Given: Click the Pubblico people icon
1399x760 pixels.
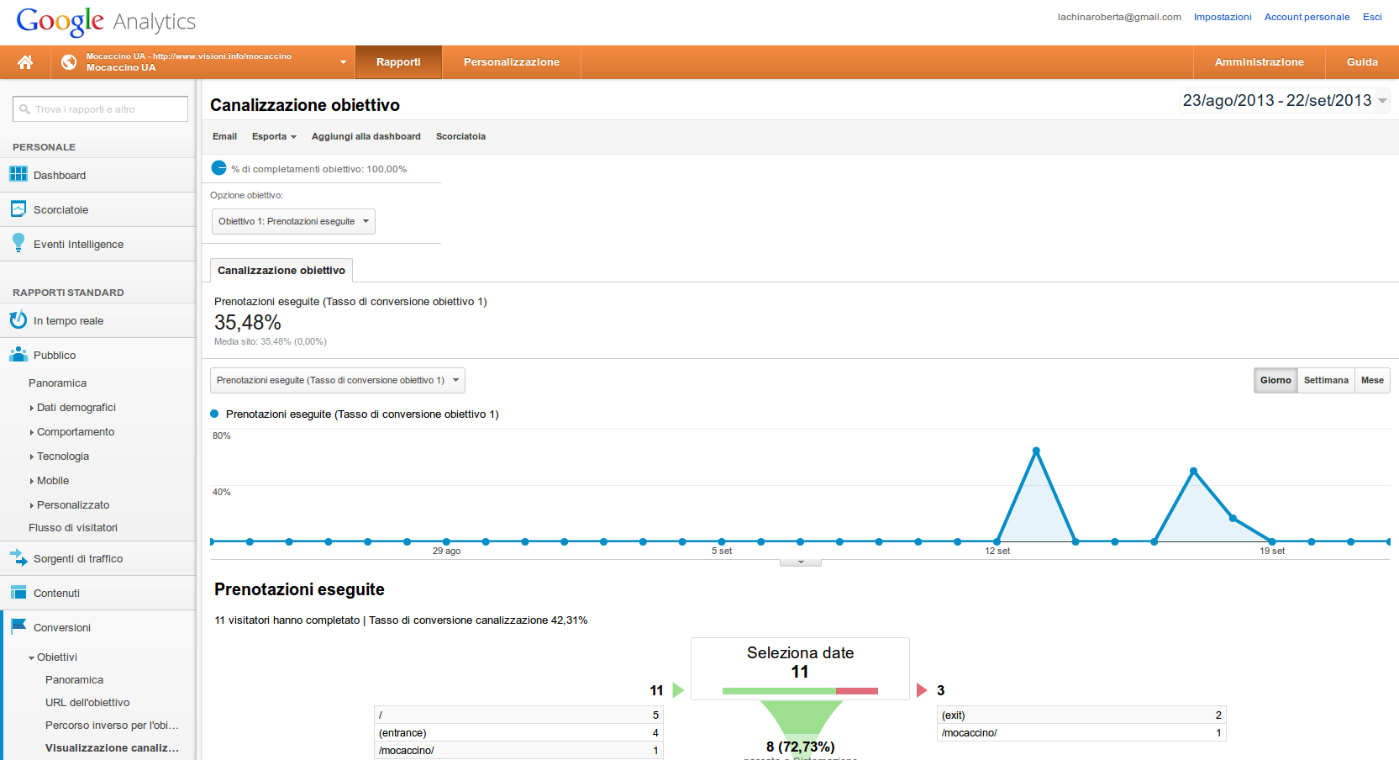Looking at the screenshot, I should [x=18, y=355].
